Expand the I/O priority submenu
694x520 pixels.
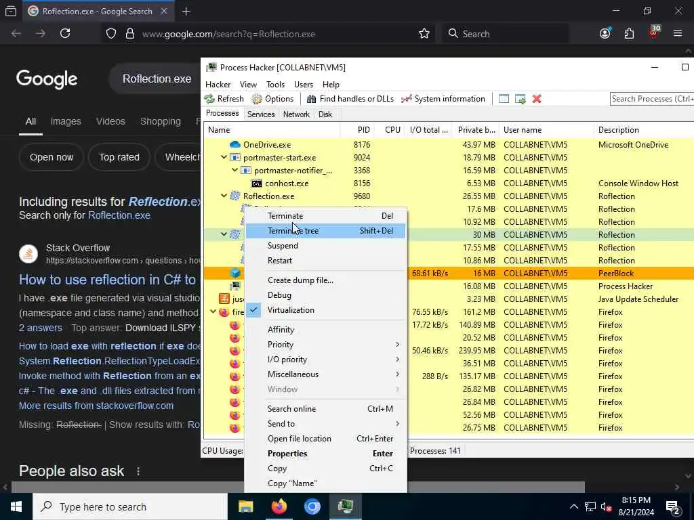click(325, 360)
